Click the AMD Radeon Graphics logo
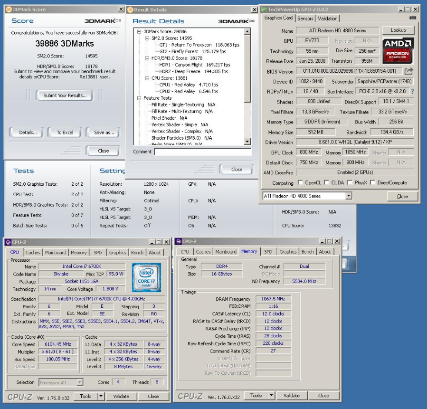Viewport: 427px width, 409px height. click(398, 51)
